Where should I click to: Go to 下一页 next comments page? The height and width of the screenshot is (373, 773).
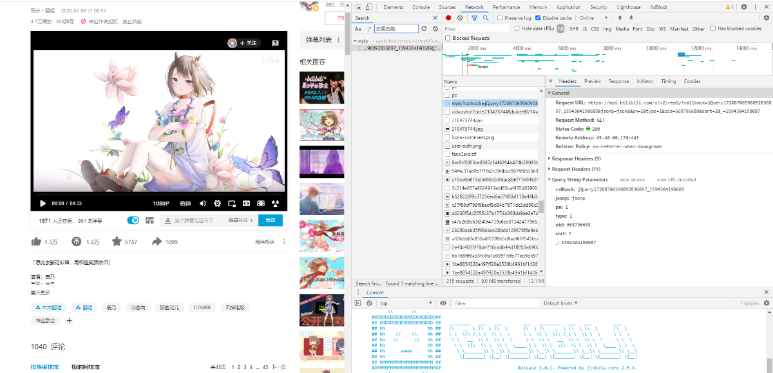(278, 367)
